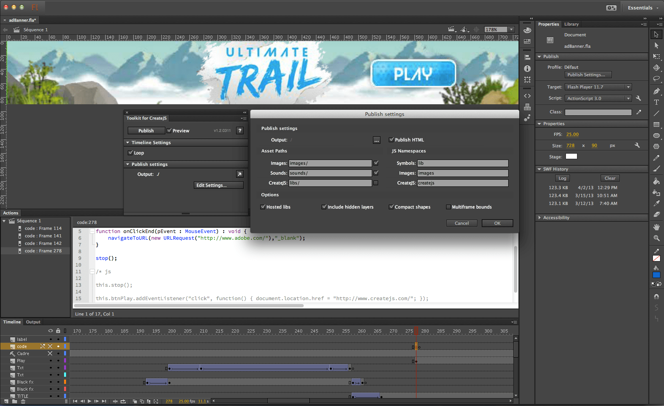
Task: Select the Eyedropper tool
Action: click(656, 204)
